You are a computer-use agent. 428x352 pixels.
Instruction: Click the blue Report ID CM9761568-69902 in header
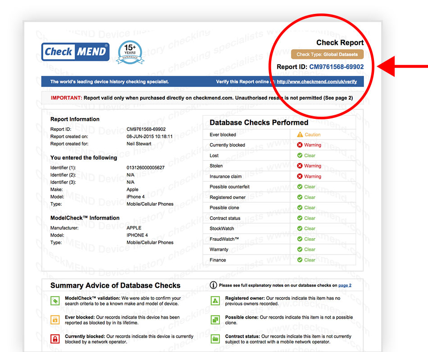(x=336, y=67)
